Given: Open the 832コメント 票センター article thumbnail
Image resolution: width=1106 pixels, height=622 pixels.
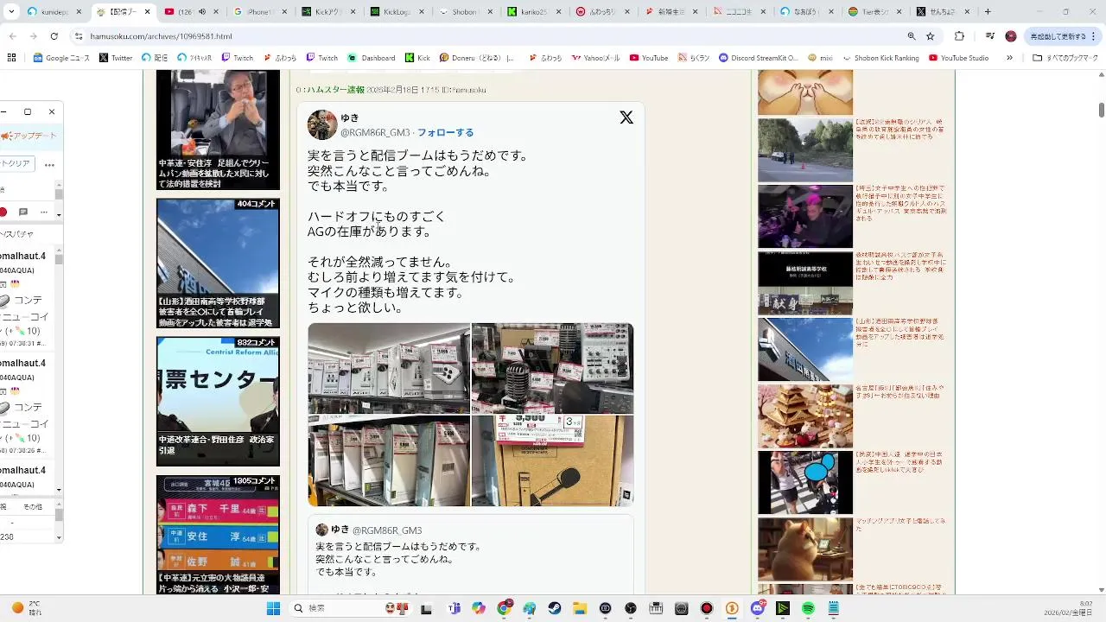Looking at the screenshot, I should (x=218, y=402).
